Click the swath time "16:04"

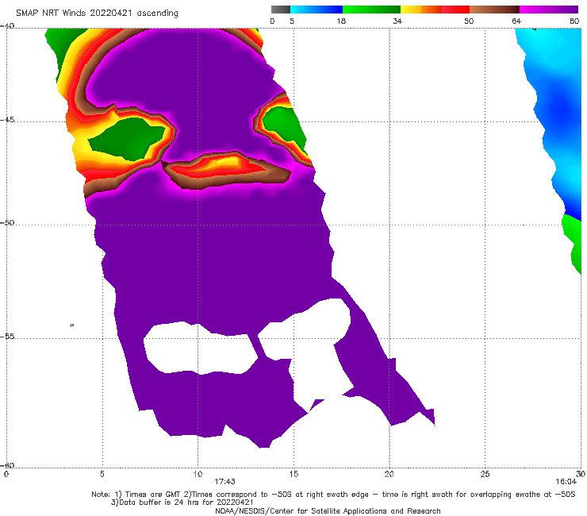[x=566, y=482]
